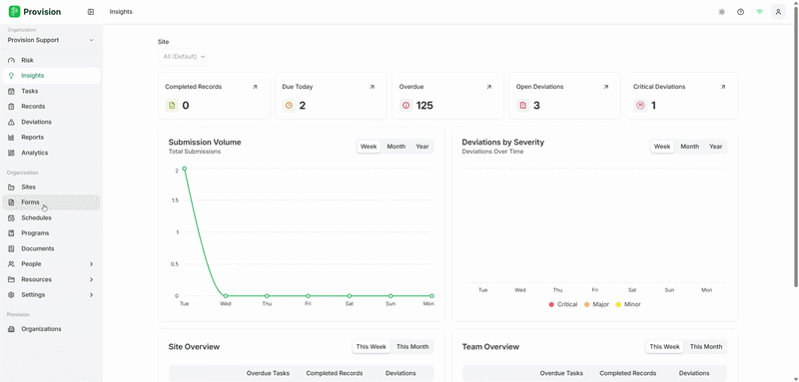The image size is (799, 382).
Task: Click the Provision logo icon
Action: [14, 12]
